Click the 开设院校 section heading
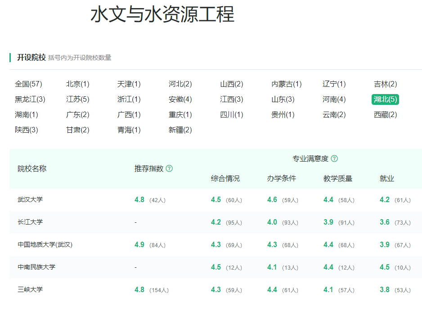422x311 pixels. pyautogui.click(x=31, y=57)
